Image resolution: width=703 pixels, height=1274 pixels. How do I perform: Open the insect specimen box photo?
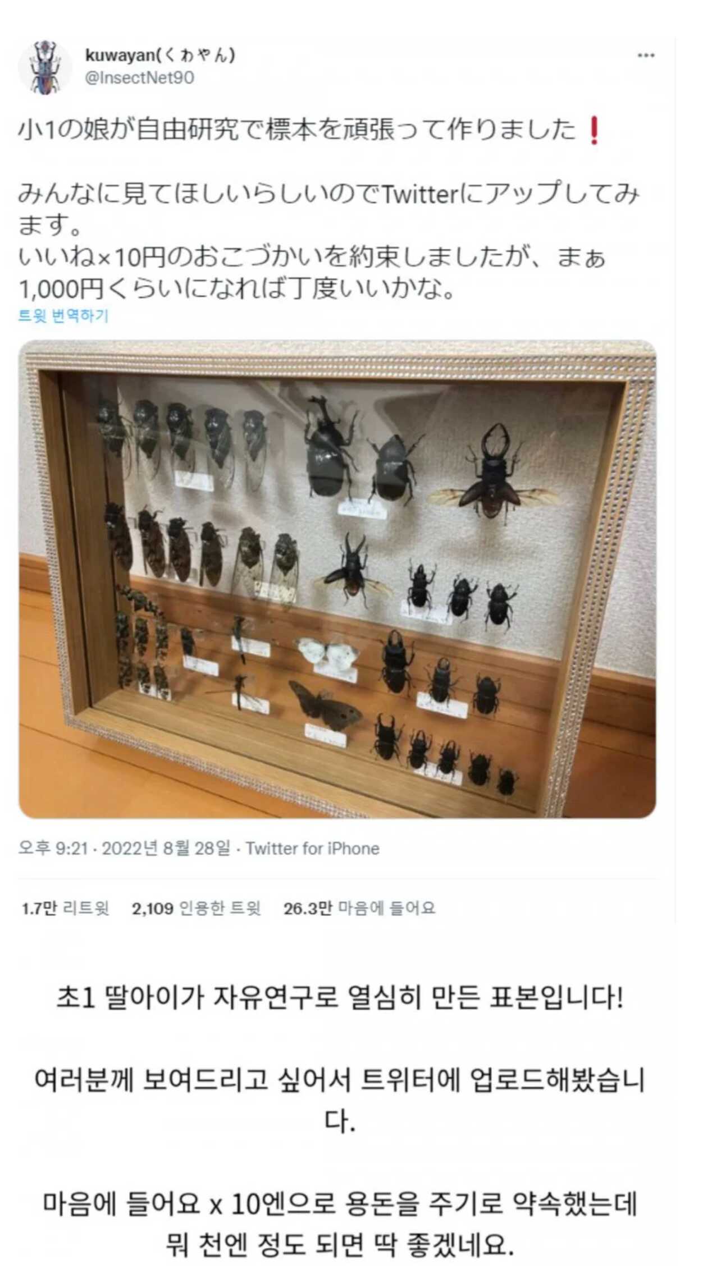click(337, 579)
